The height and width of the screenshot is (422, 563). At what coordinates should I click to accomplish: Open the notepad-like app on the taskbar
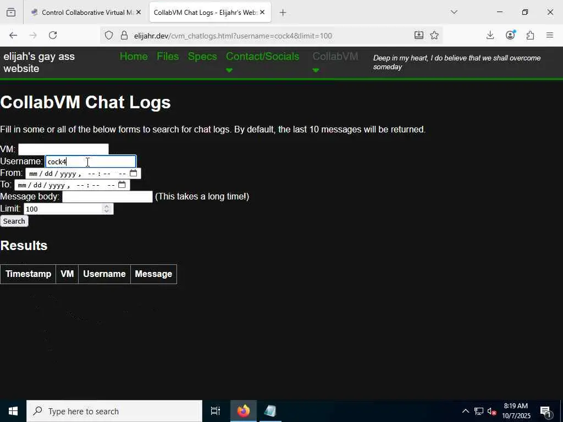(270, 411)
